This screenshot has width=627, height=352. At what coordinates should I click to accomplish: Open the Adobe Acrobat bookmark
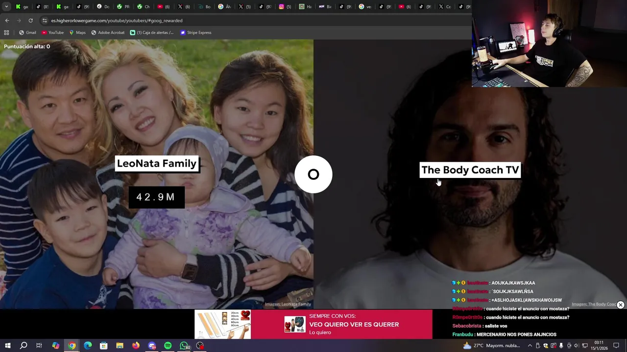coord(108,33)
